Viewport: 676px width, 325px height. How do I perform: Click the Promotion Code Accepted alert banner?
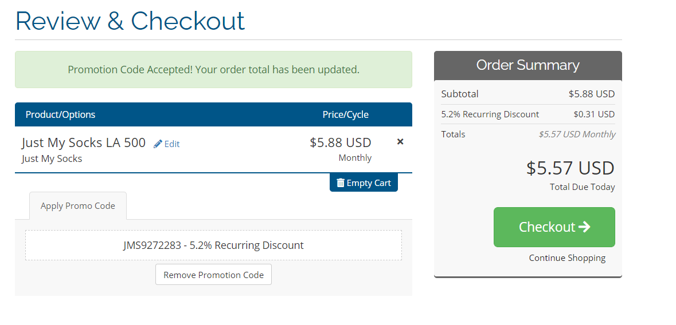click(x=213, y=70)
